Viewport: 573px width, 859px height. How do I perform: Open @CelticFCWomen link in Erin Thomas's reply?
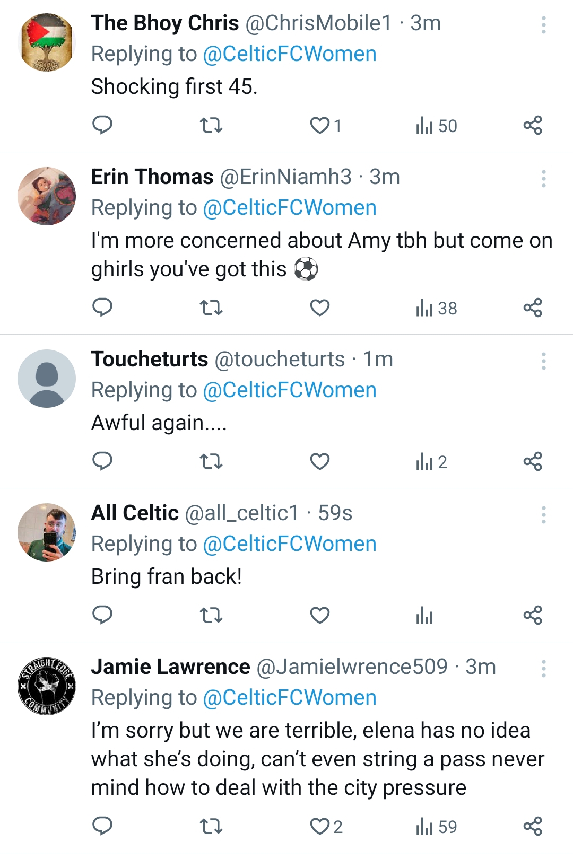(x=290, y=208)
